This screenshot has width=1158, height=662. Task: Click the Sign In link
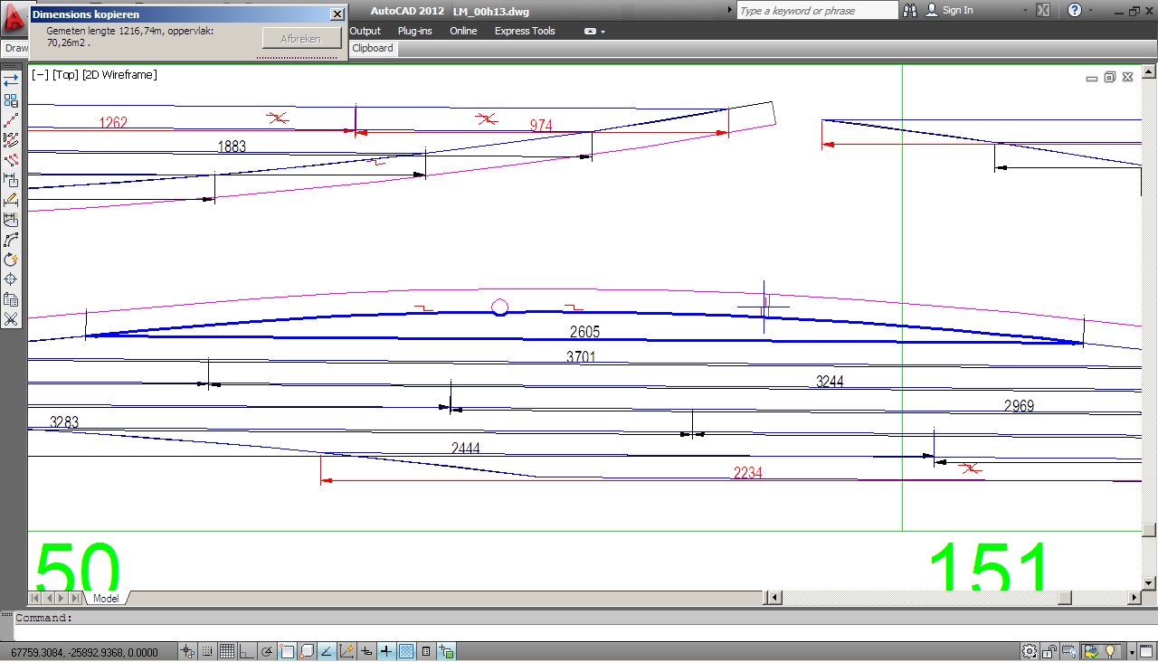(x=957, y=10)
